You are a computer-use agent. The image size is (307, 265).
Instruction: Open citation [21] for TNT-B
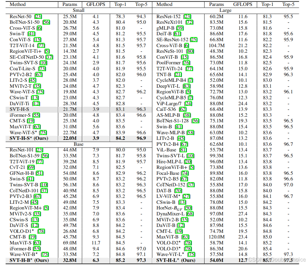click(x=178, y=75)
